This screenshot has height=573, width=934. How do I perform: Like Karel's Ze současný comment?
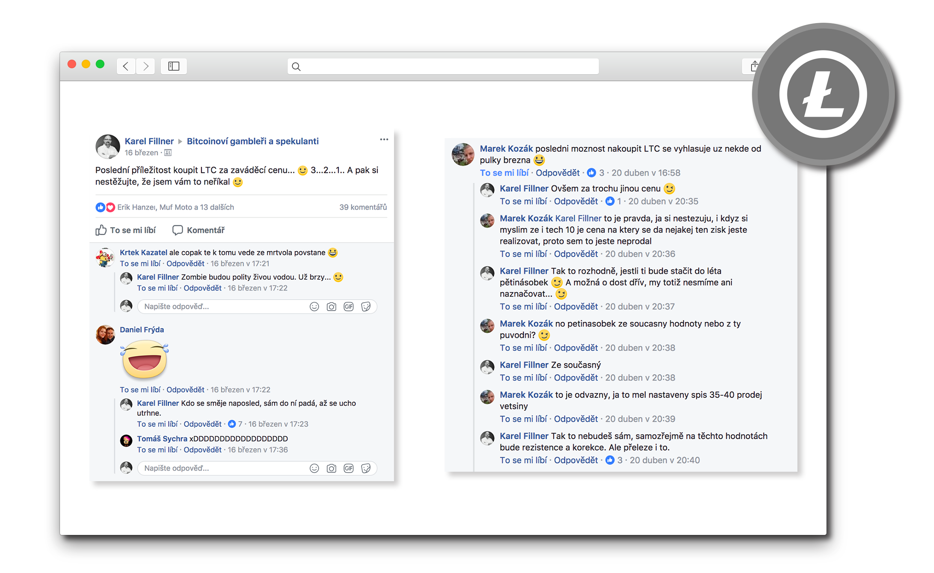pos(523,378)
